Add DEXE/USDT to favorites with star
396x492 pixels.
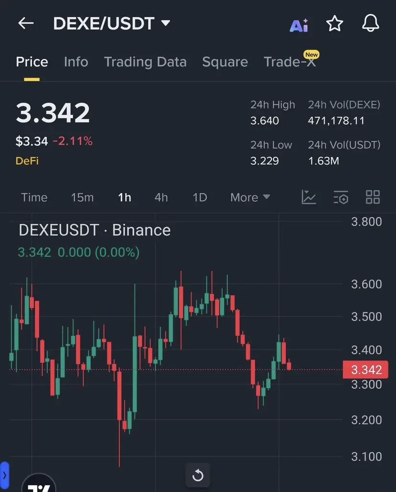pyautogui.click(x=334, y=23)
